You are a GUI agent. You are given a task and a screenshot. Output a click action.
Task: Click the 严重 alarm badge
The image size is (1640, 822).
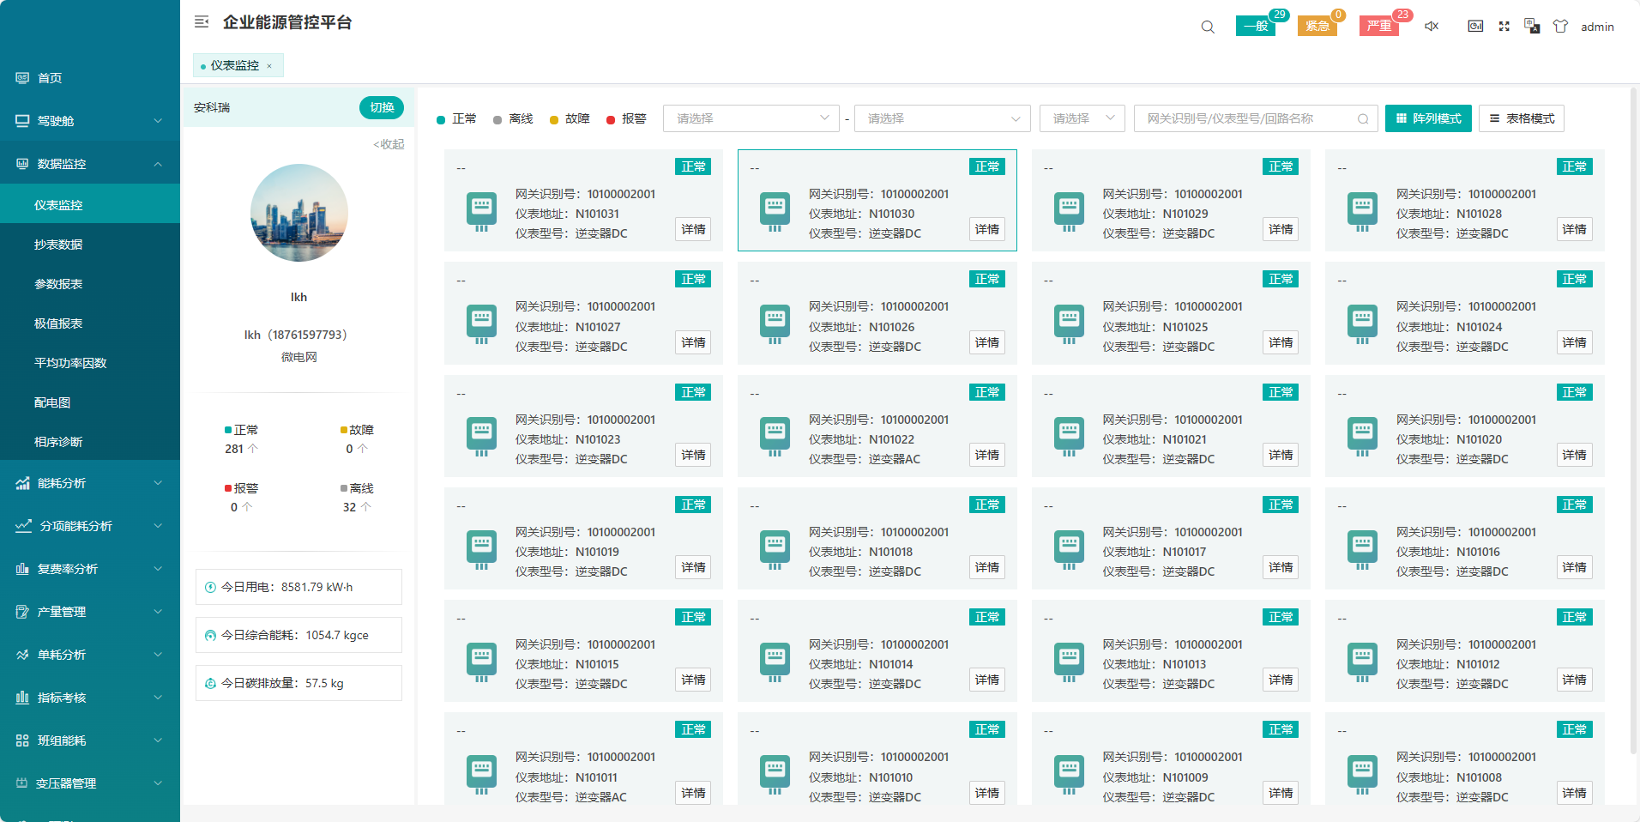point(1378,26)
